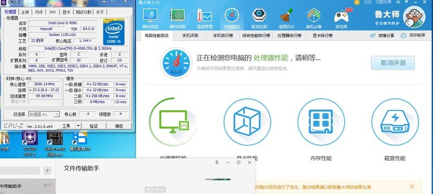Switch to 处理器 tab in CPU-Z
This screenshot has height=194, width=433.
10,12
